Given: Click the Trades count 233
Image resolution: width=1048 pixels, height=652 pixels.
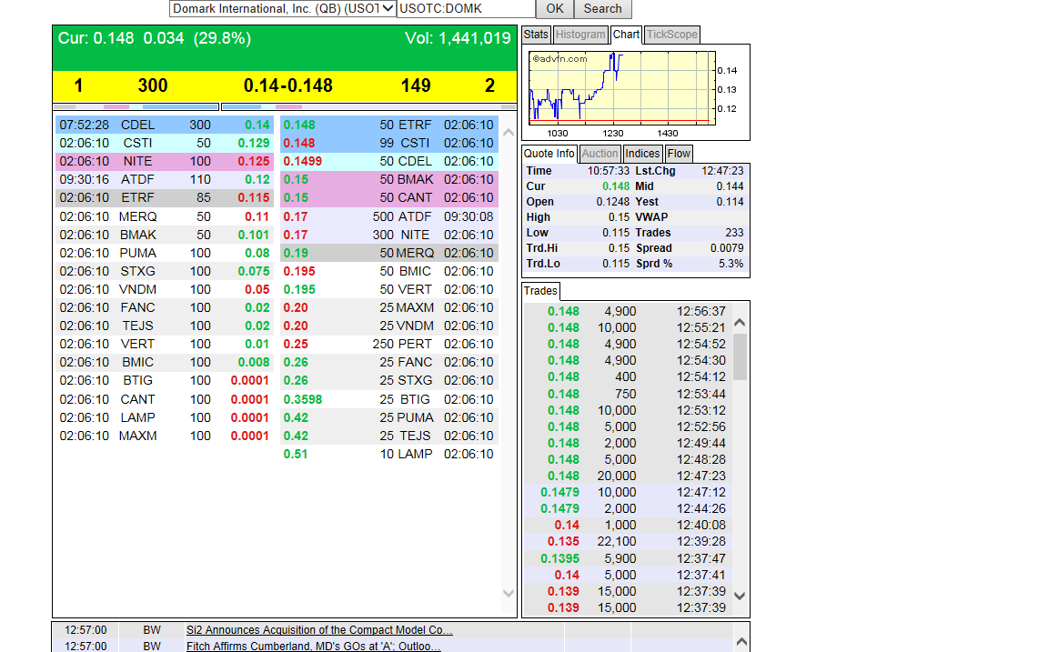Looking at the screenshot, I should point(734,233).
